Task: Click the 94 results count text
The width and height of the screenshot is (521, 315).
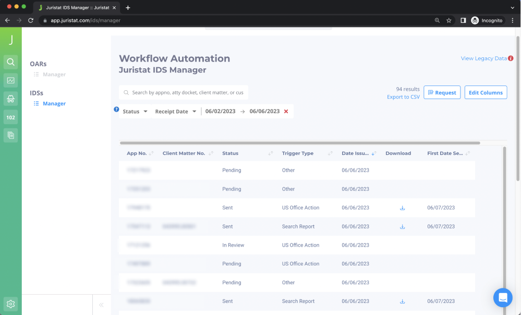Action: click(x=408, y=89)
